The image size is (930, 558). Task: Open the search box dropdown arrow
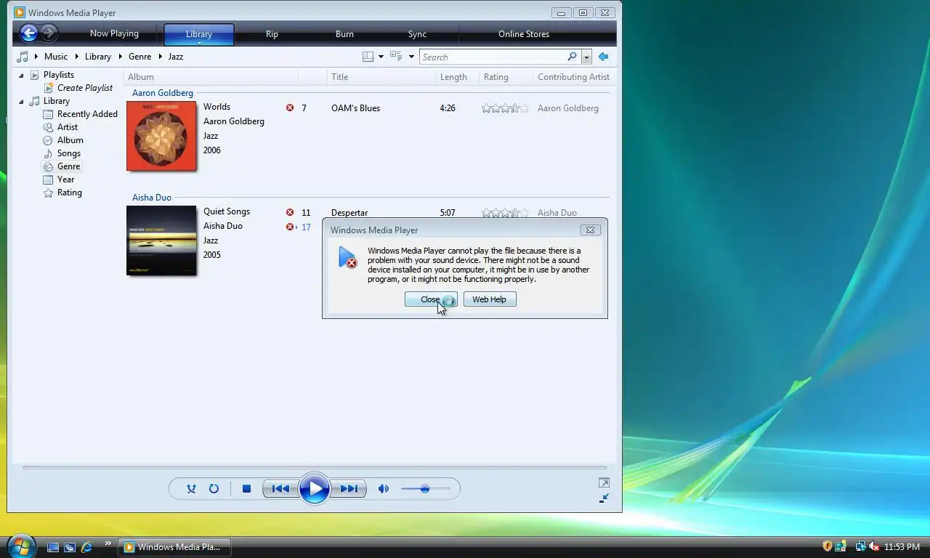tap(586, 57)
